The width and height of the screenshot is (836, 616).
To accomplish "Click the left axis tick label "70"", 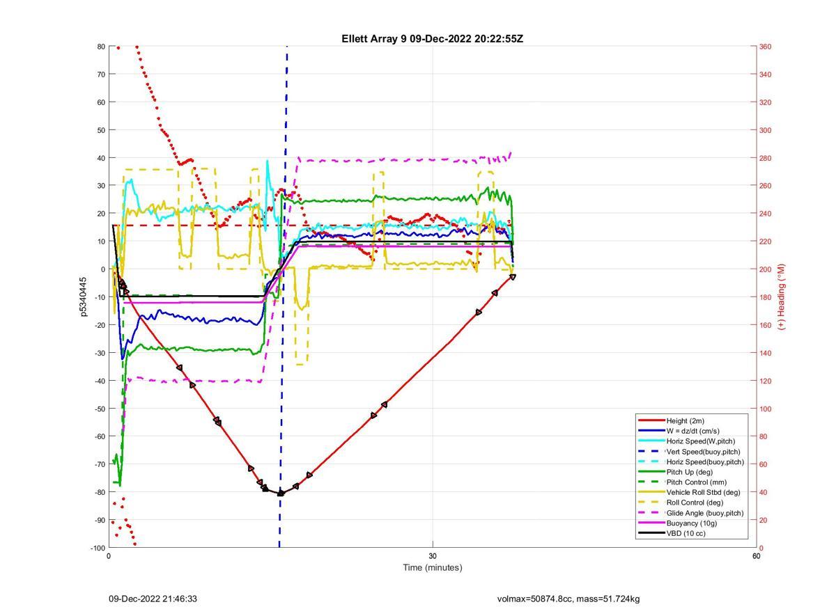I will coord(100,74).
